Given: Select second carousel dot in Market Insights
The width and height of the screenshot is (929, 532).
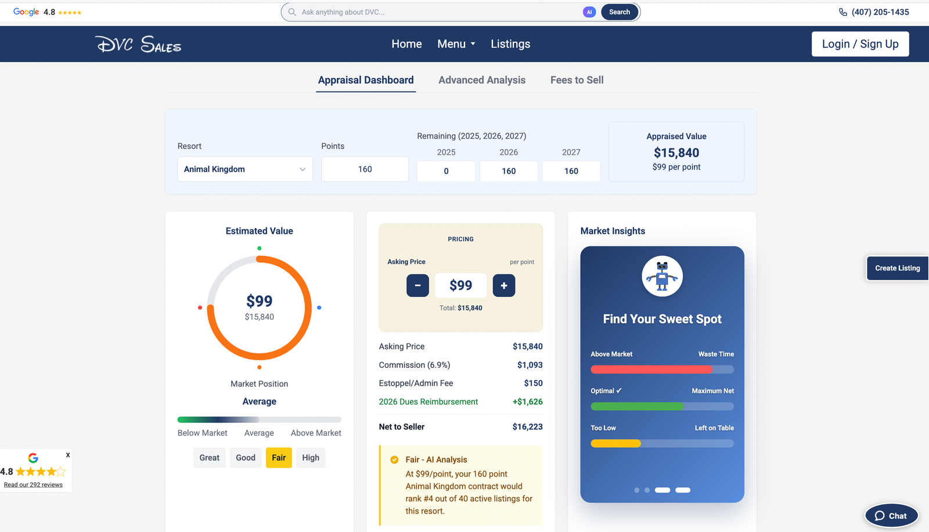Looking at the screenshot, I should tap(647, 490).
